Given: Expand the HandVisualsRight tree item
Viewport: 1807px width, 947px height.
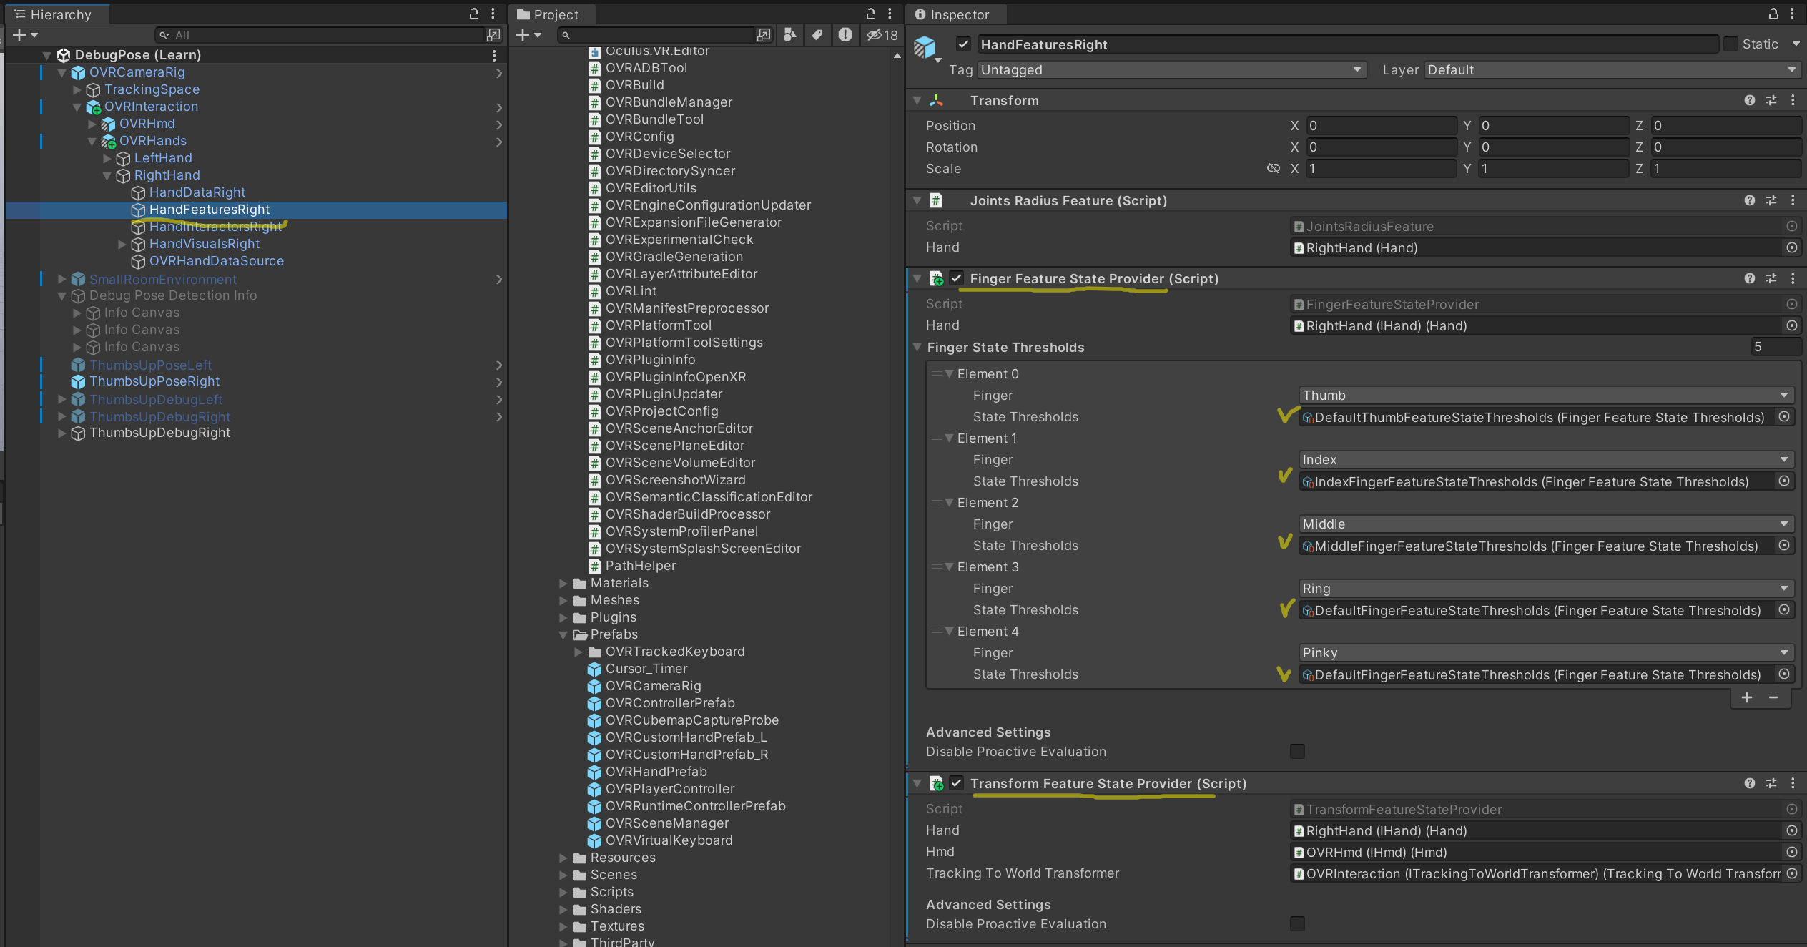Looking at the screenshot, I should pyautogui.click(x=122, y=245).
